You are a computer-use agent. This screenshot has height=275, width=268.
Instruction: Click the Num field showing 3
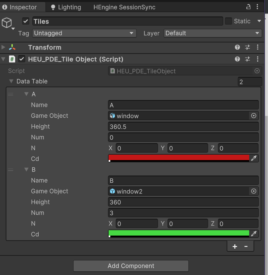point(183,213)
